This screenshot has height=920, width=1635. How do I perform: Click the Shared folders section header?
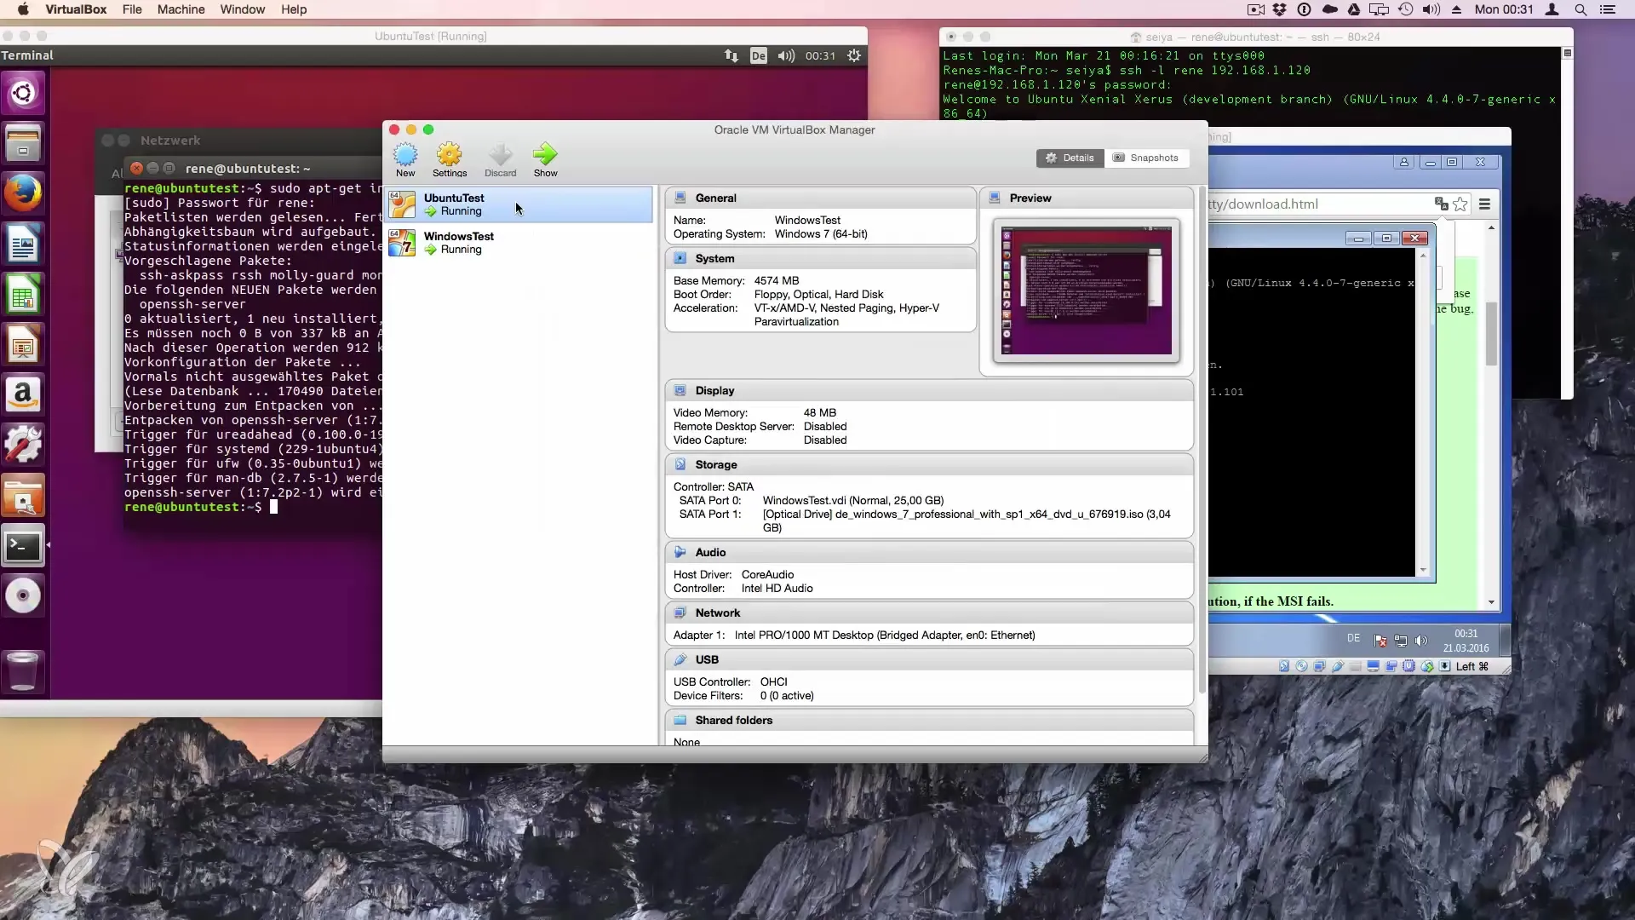929,720
